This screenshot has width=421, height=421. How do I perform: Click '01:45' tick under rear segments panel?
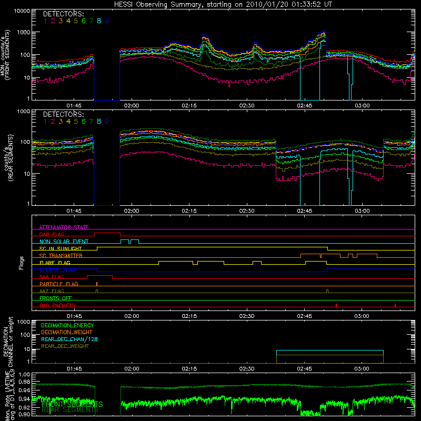coord(74,211)
